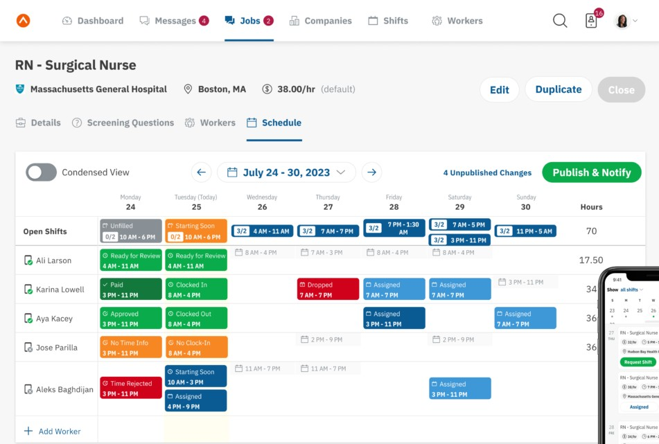Click the orange app logo icon
Screen dimensions: 659x444
coord(23,21)
